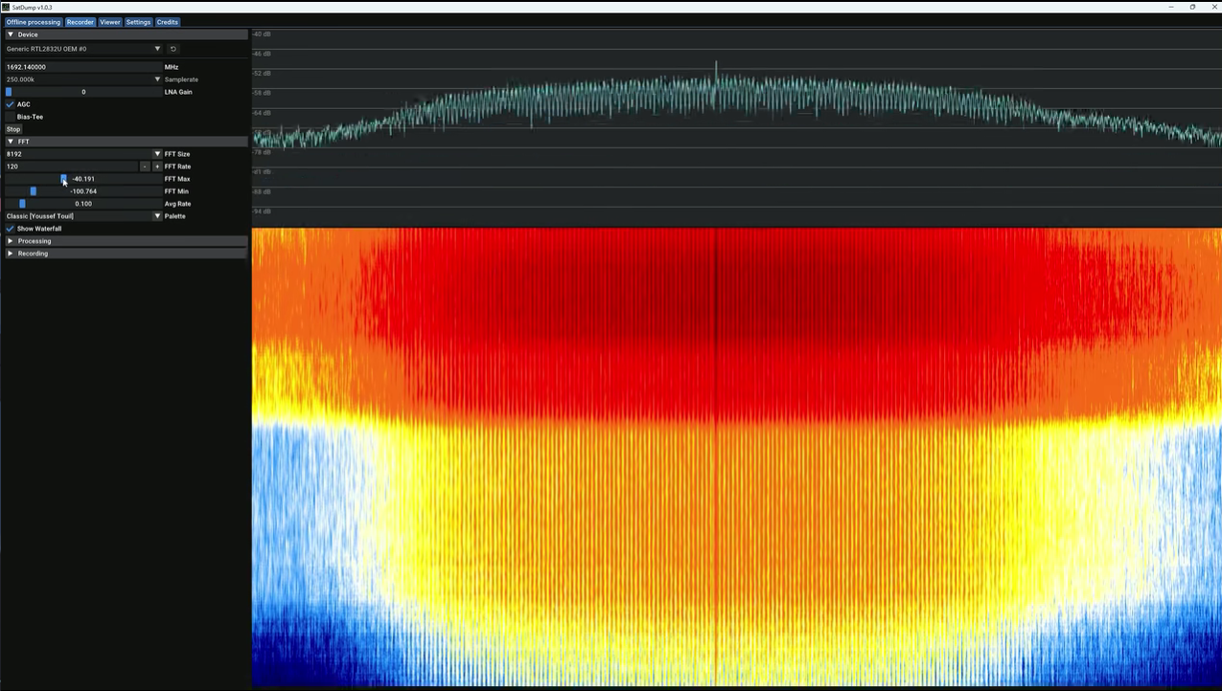This screenshot has width=1222, height=691.
Task: Click the SatDump app icon in title bar
Action: click(x=6, y=7)
